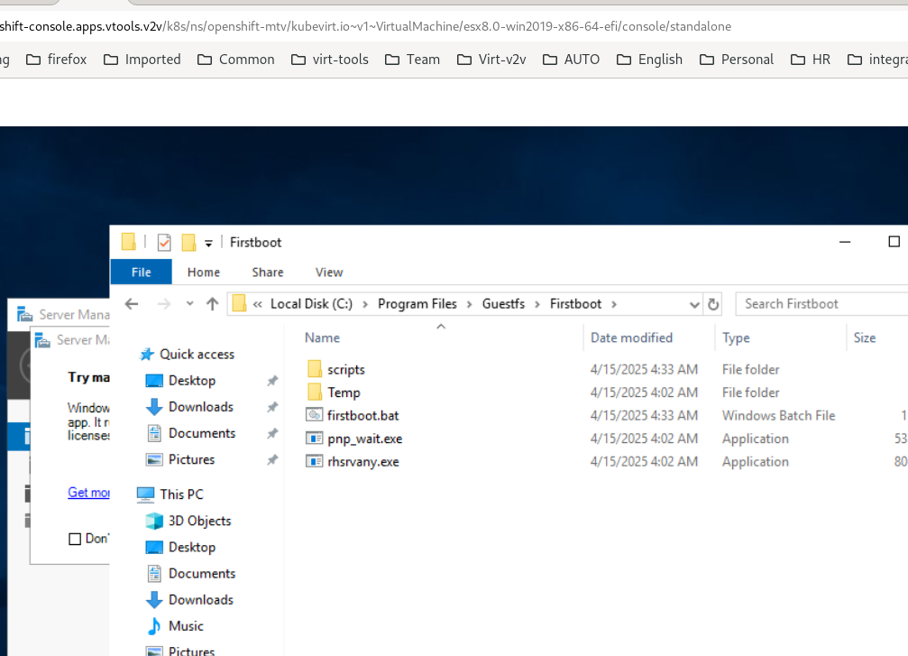
Task: Open the Customize Quick Access Toolbar dropdown
Action: [208, 244]
